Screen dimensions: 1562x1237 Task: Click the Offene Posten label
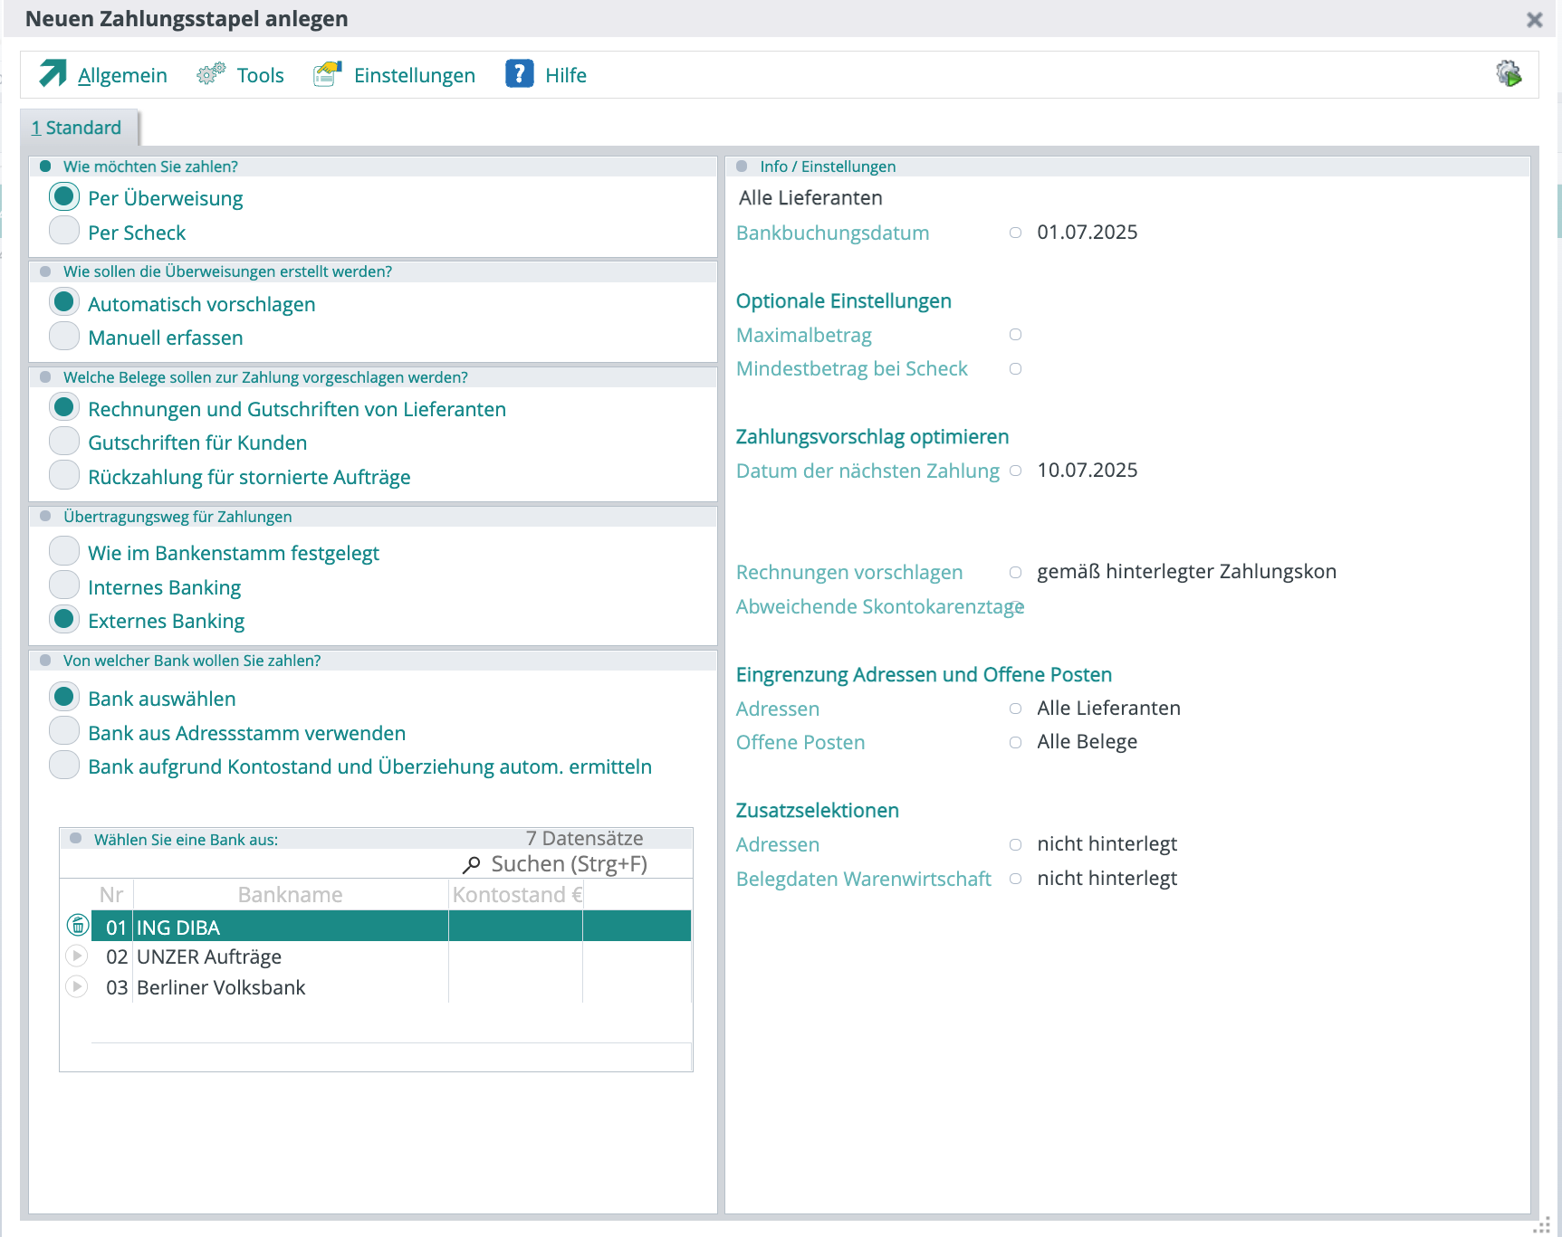tap(800, 743)
